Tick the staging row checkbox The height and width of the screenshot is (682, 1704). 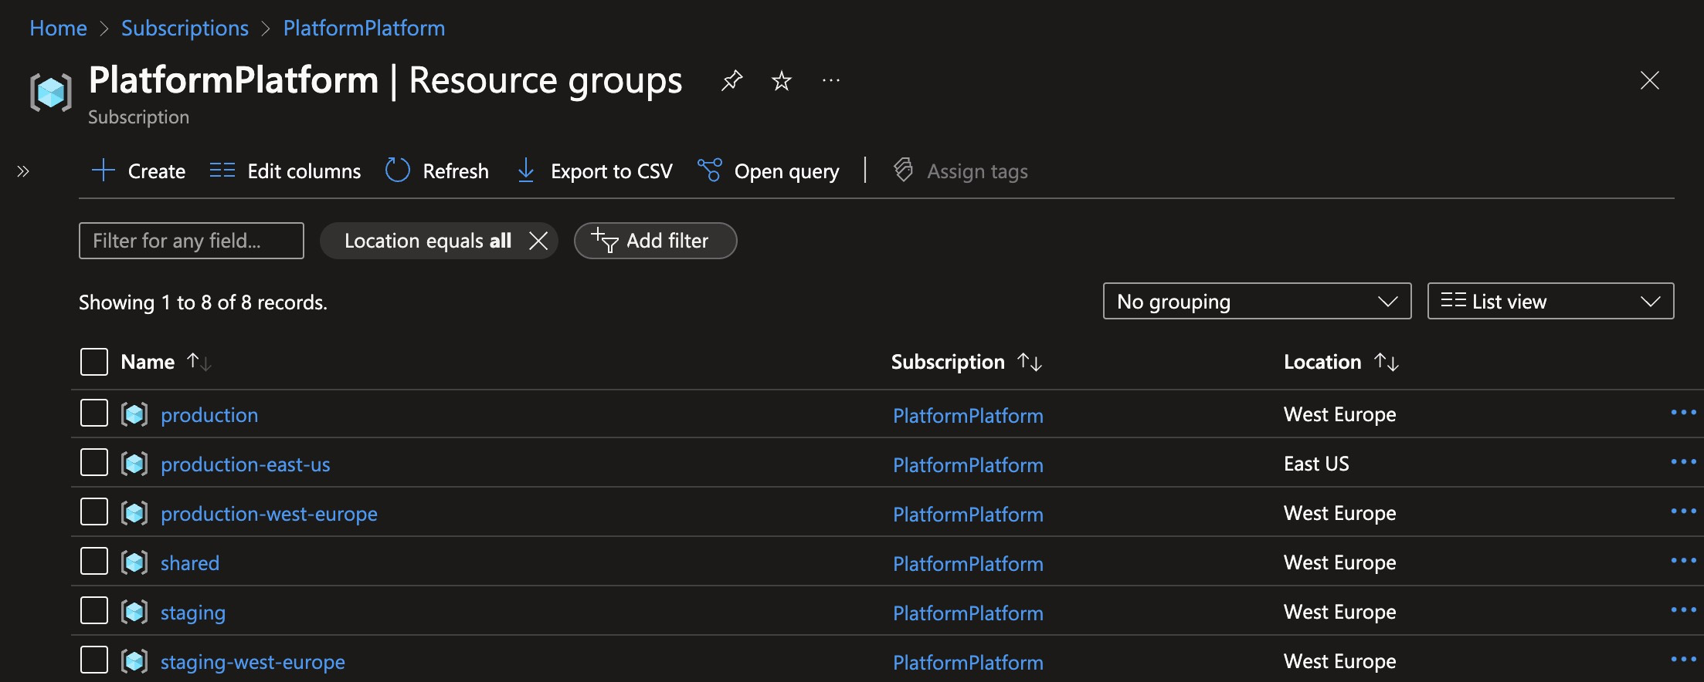point(94,611)
